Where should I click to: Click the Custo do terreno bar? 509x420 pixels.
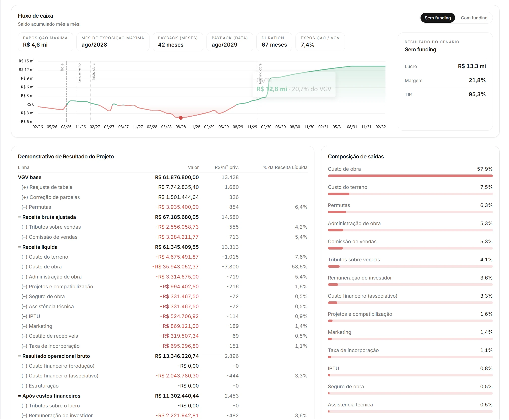[x=410, y=194]
